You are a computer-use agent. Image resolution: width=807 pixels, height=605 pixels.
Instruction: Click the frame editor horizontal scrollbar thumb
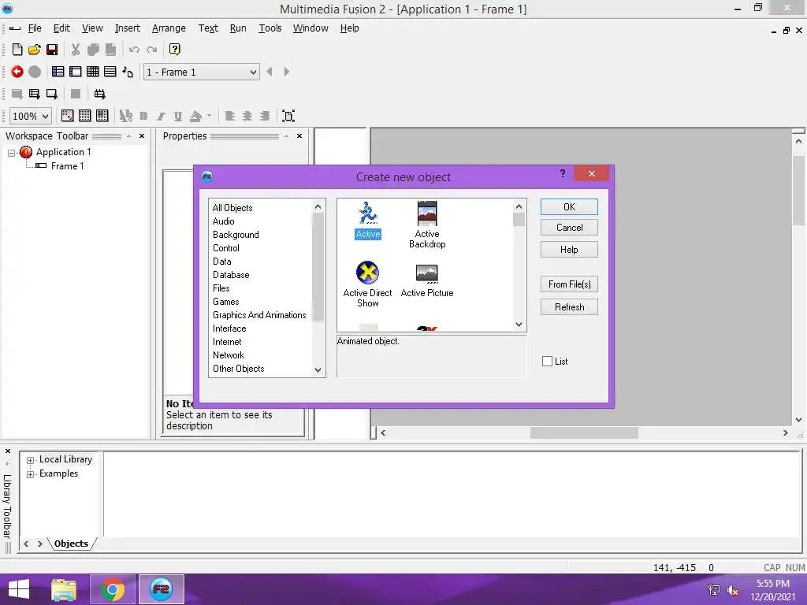(584, 433)
